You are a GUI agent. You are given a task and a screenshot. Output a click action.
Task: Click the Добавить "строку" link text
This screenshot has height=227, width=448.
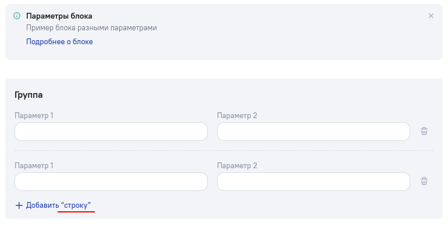[x=58, y=205]
